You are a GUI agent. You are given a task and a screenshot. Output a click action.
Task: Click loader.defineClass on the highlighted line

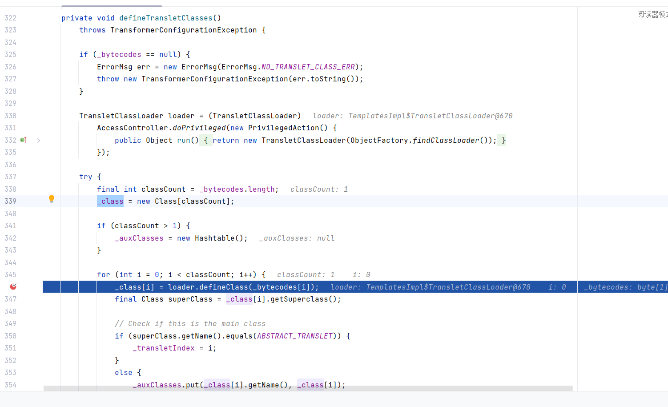pyautogui.click(x=208, y=287)
